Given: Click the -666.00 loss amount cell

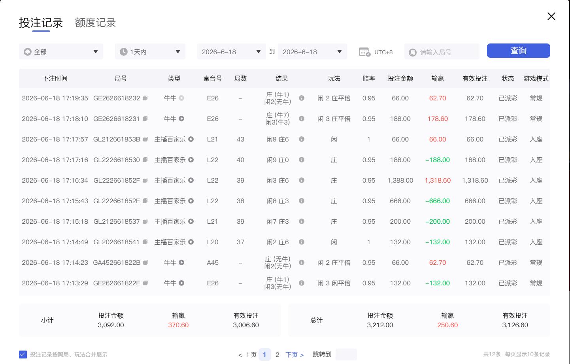Looking at the screenshot, I should pyautogui.click(x=438, y=201).
